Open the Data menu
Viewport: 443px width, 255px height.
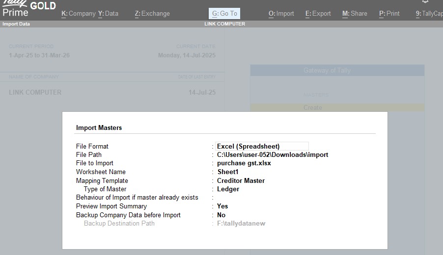click(108, 14)
